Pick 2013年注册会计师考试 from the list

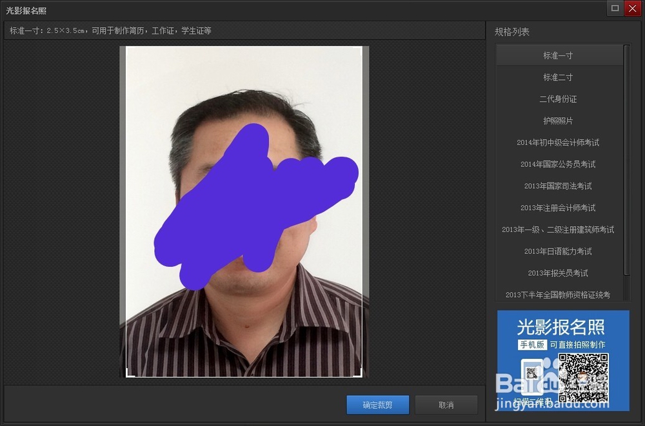click(557, 208)
